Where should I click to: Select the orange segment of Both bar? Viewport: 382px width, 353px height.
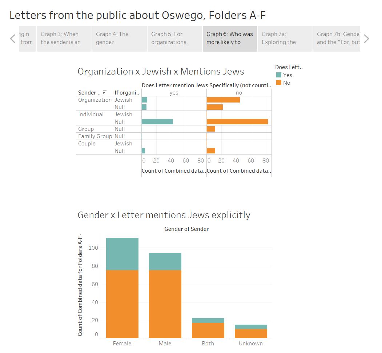click(x=208, y=330)
